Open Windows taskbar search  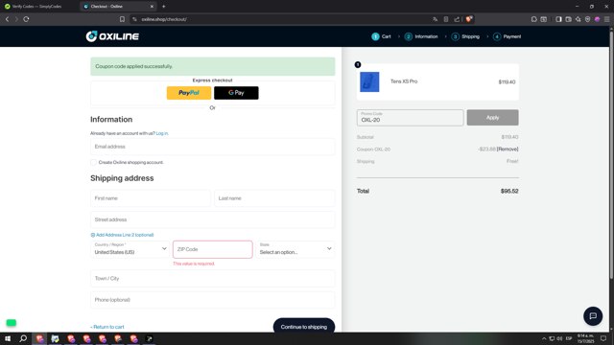(23, 338)
